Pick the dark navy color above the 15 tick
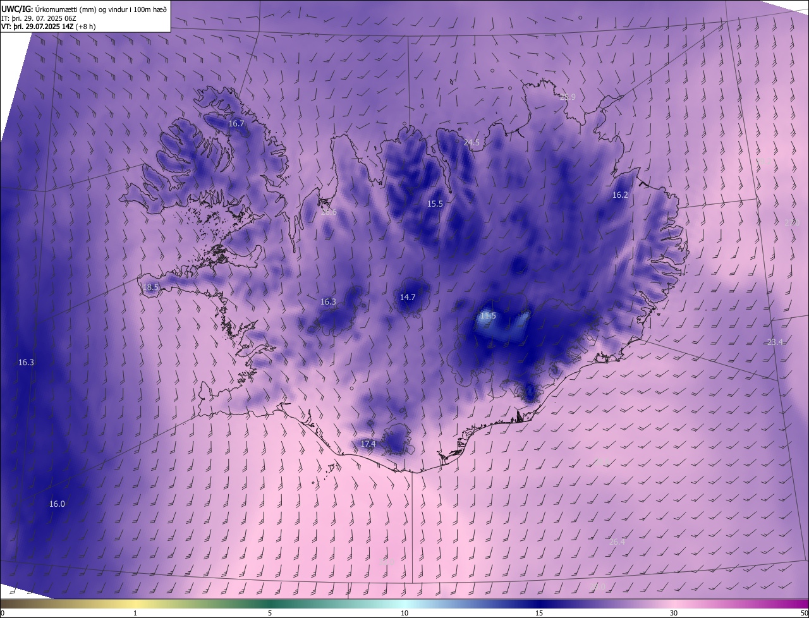The height and width of the screenshot is (618, 809). (x=539, y=604)
